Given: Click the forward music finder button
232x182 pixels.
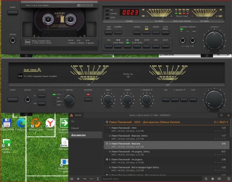Looking at the screenshot, I should point(137,46).
